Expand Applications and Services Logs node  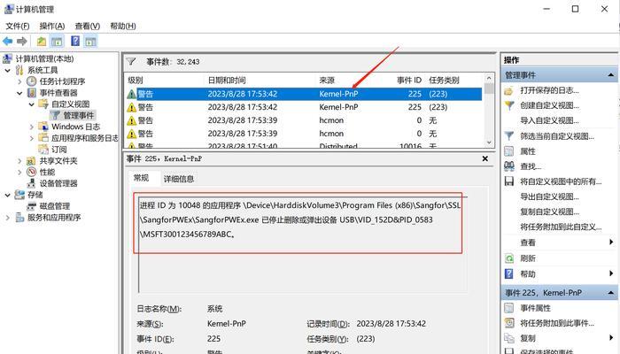click(31, 138)
